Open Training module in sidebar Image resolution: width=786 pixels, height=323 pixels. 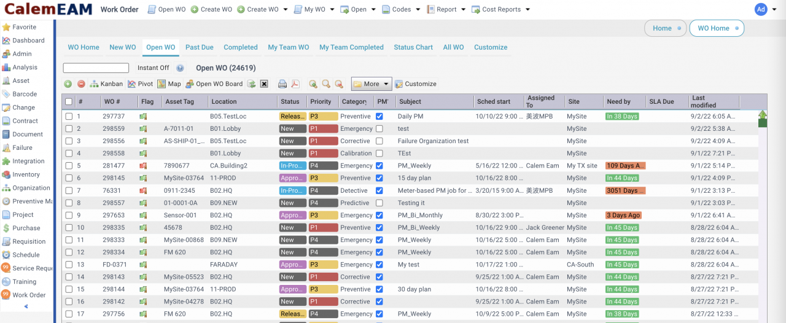coord(19,282)
